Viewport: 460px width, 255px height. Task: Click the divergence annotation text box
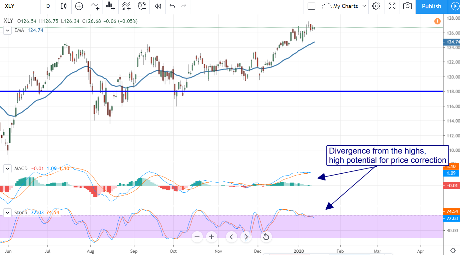click(387, 155)
